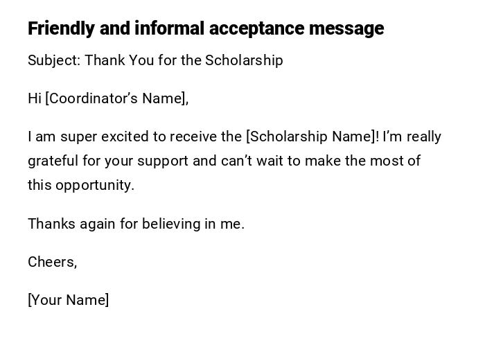Click "Thank You" in the subject line

pyautogui.click(x=112, y=60)
